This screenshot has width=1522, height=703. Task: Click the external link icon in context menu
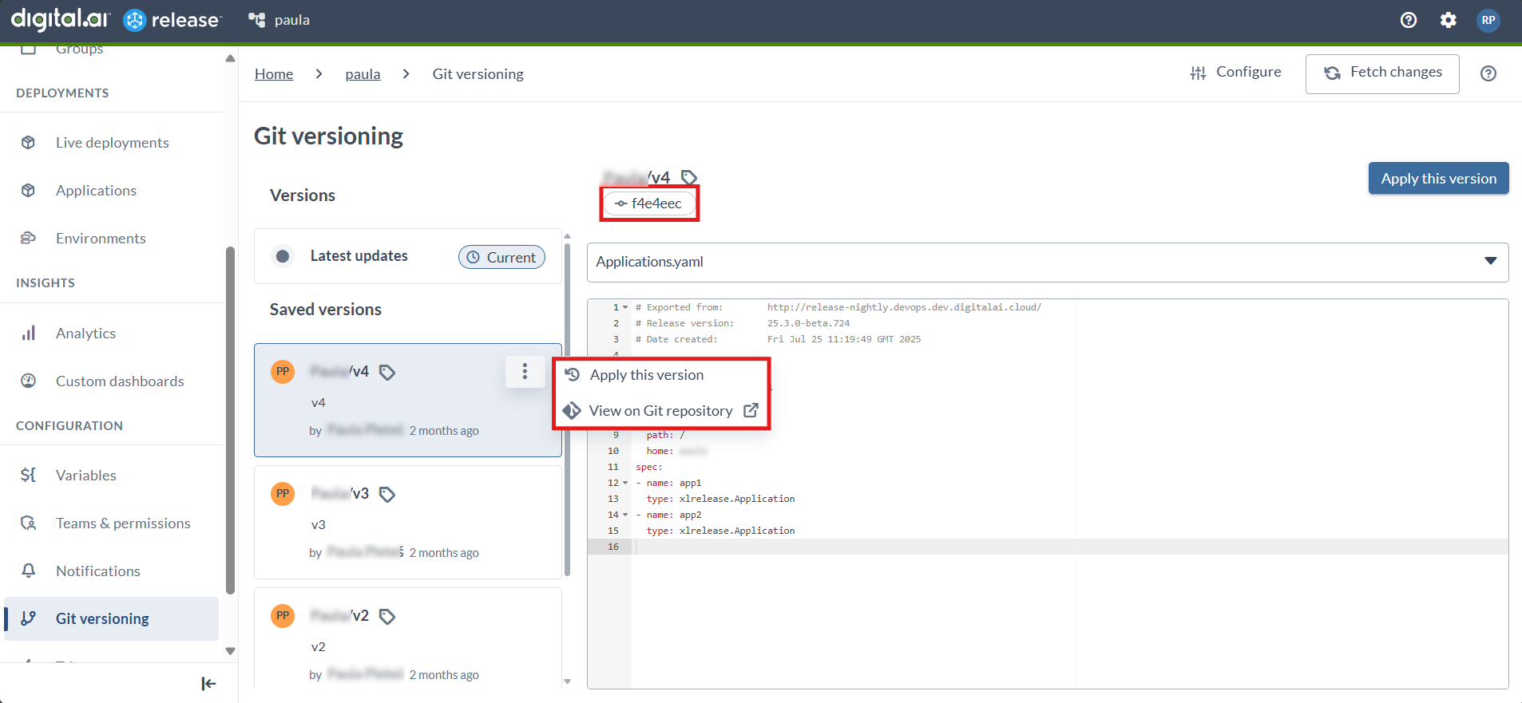pyautogui.click(x=751, y=410)
